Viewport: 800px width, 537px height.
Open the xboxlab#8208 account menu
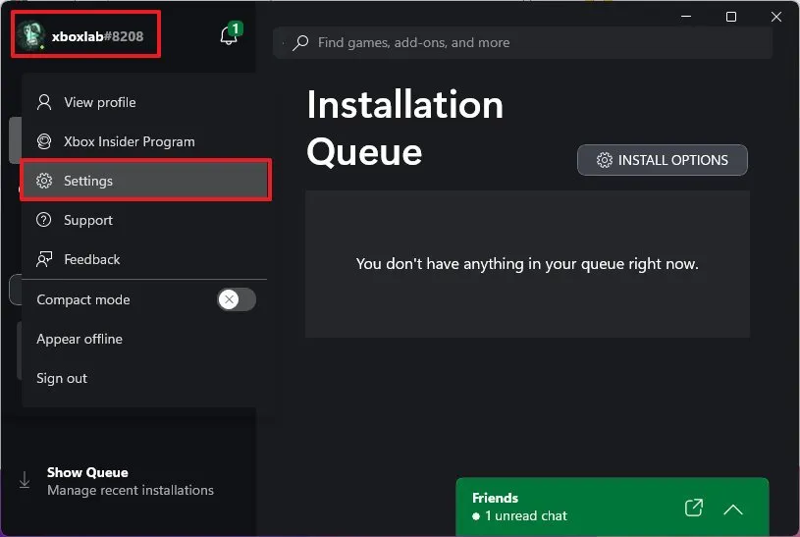97,36
